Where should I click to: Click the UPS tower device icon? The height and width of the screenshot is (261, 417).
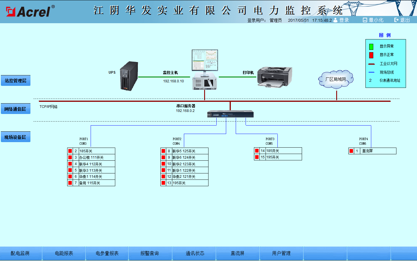(129, 76)
